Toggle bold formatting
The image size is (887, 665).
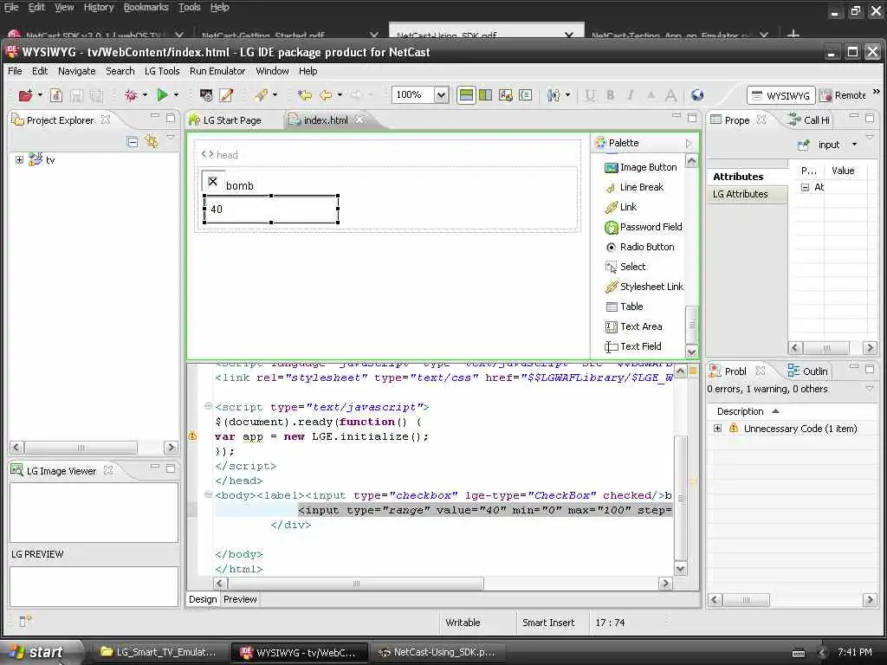click(x=611, y=95)
